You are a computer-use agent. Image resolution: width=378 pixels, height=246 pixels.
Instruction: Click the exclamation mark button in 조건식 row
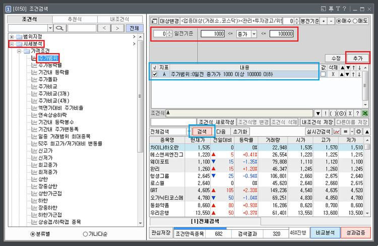coord(326,113)
